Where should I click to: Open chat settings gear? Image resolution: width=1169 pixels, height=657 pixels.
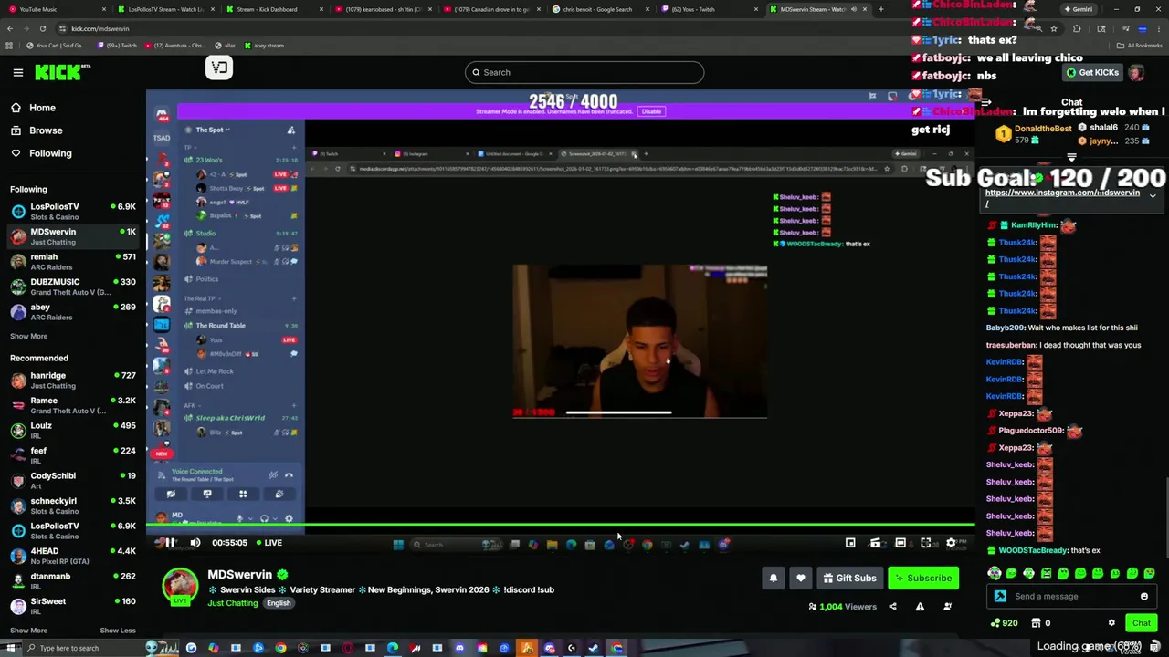click(x=1111, y=623)
